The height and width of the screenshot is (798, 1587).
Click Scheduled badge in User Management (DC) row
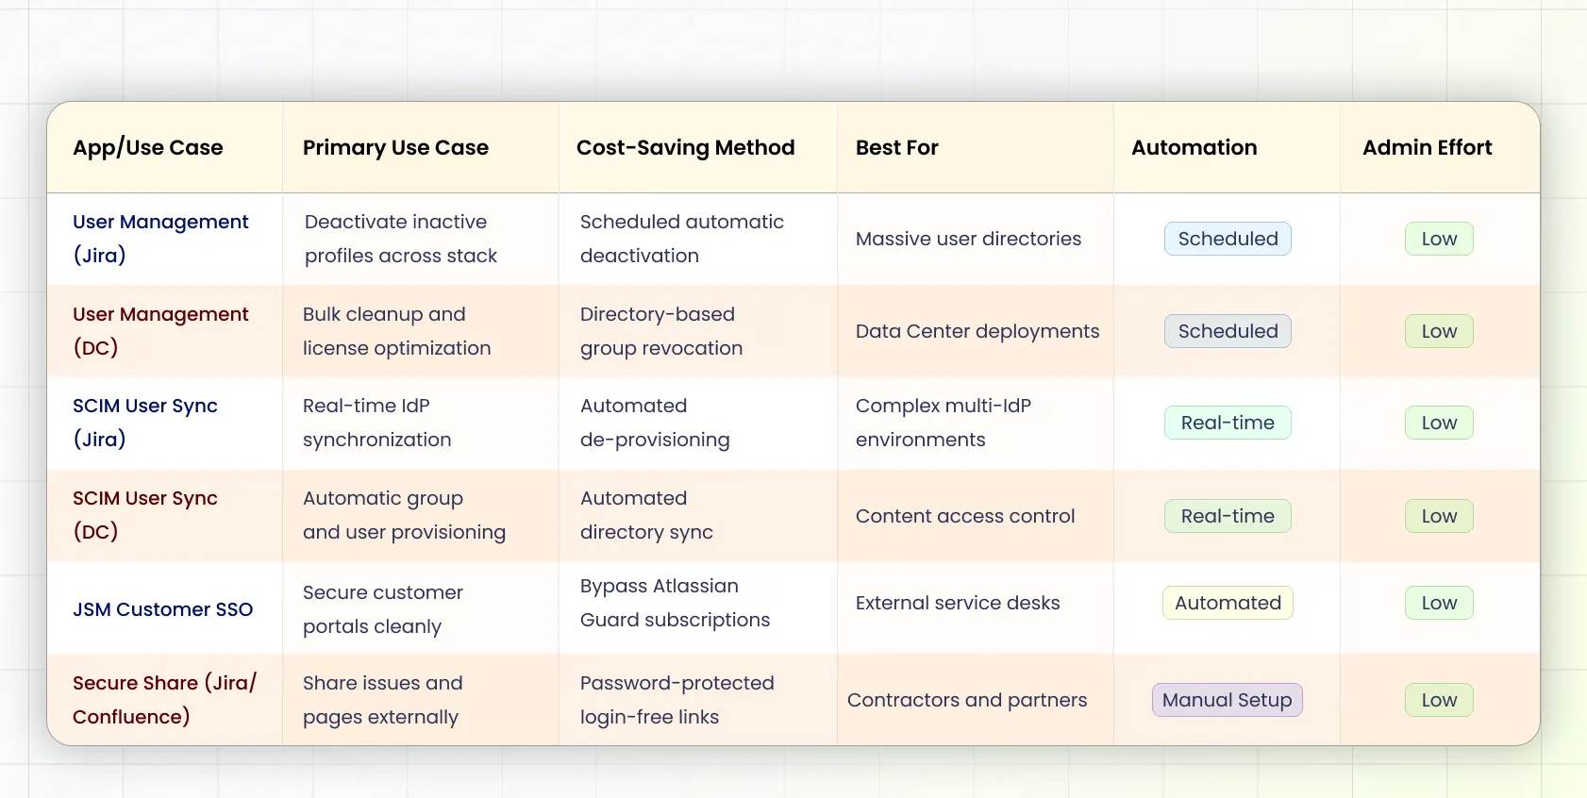[1228, 331]
